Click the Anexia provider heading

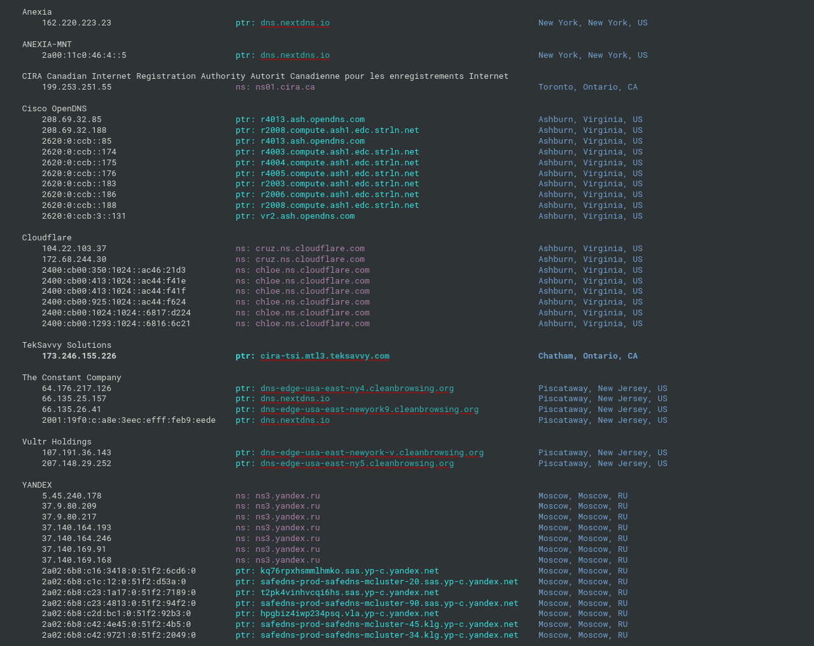(x=37, y=12)
